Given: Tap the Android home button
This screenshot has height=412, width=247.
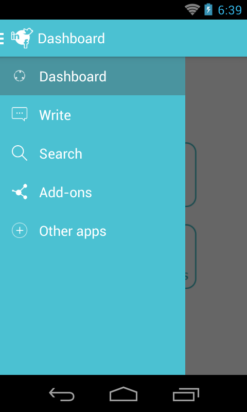Looking at the screenshot, I should 123,394.
